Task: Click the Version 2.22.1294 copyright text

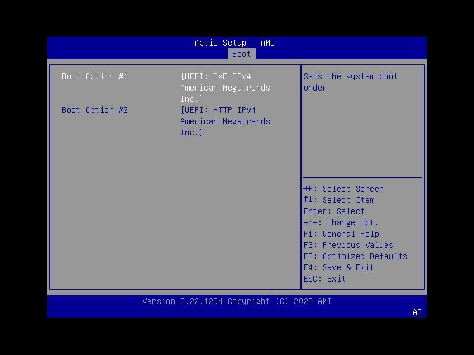Action: (x=237, y=301)
